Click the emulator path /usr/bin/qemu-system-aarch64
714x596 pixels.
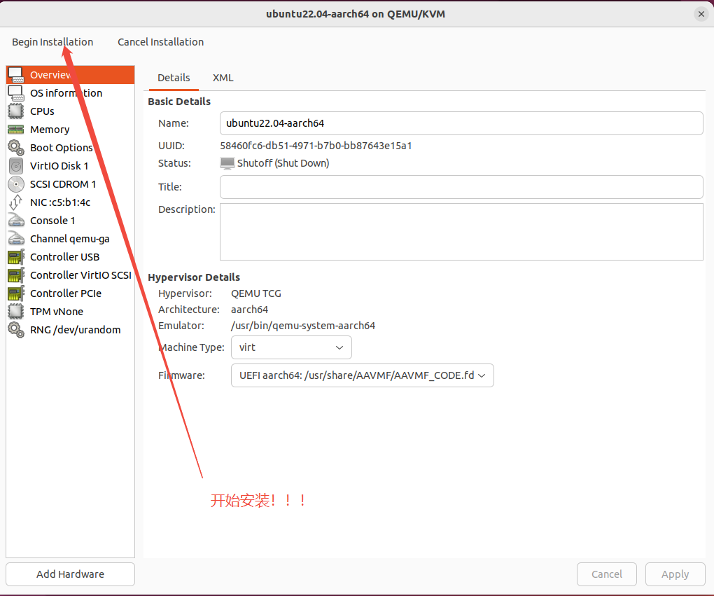[x=303, y=326]
